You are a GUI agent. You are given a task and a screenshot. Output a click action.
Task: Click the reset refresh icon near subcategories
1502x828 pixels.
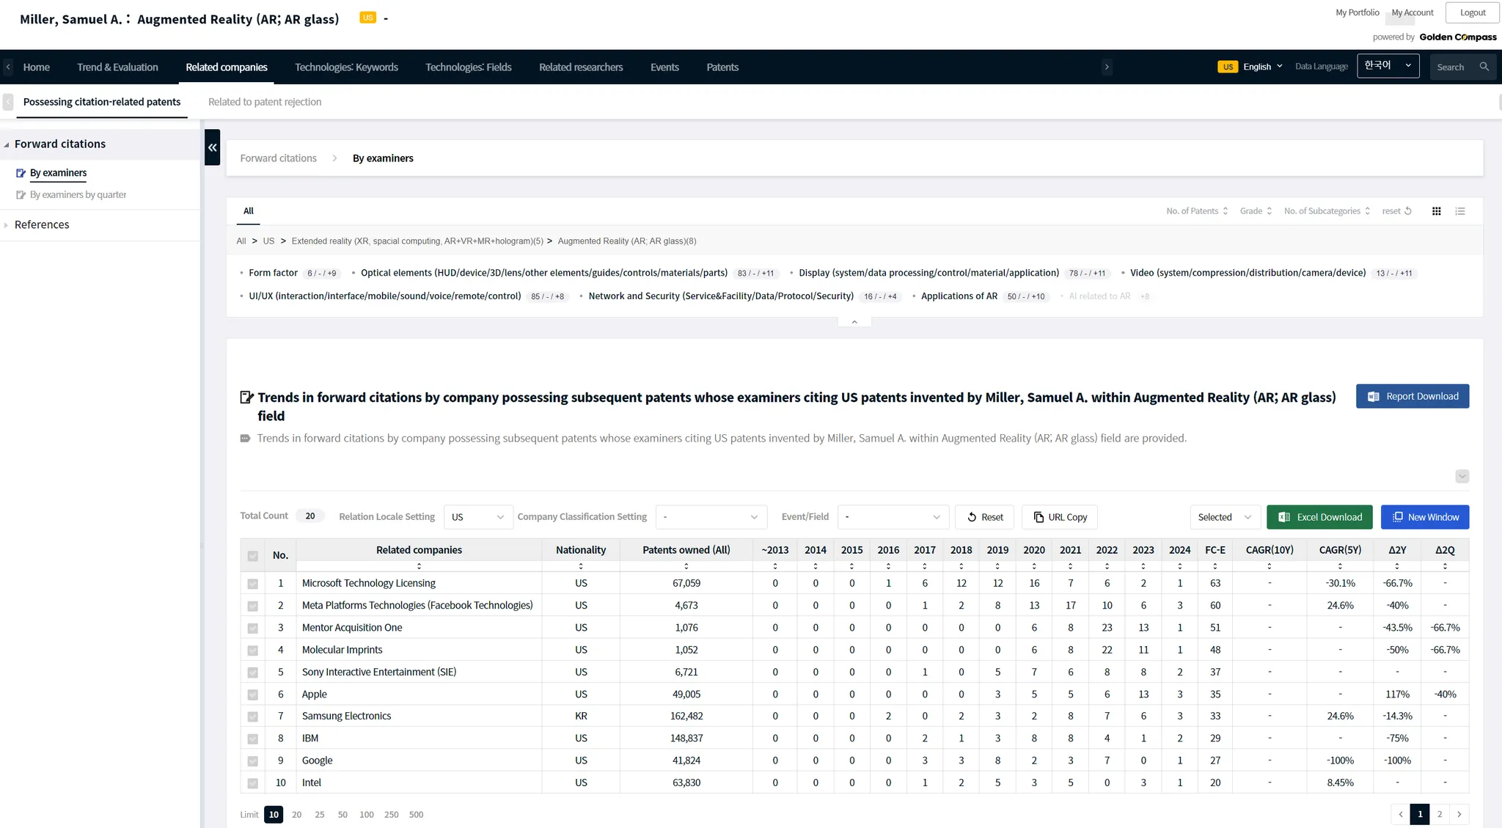tap(1407, 211)
